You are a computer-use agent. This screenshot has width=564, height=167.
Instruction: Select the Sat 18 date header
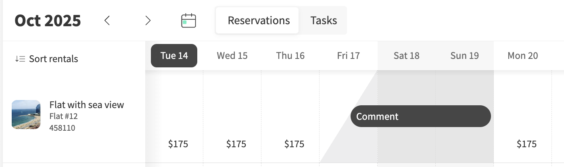(406, 56)
